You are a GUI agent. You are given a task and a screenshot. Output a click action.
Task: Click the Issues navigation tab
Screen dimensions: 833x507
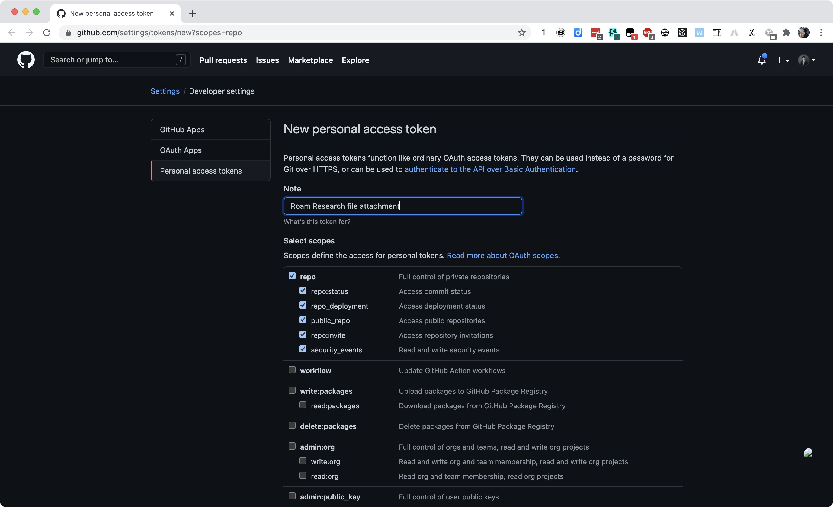(x=267, y=59)
